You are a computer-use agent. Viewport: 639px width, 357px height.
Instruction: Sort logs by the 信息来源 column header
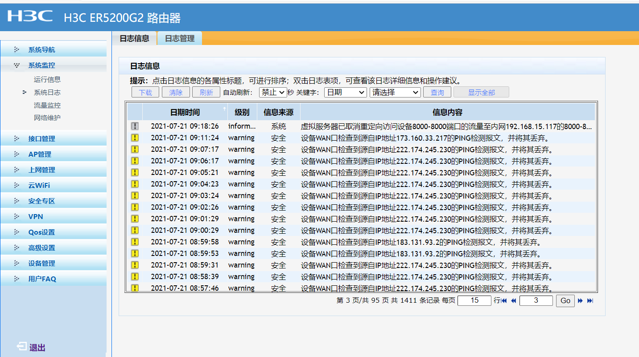click(279, 112)
